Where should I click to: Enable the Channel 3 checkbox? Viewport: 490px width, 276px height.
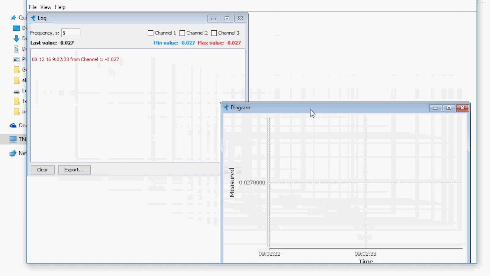[x=214, y=33]
